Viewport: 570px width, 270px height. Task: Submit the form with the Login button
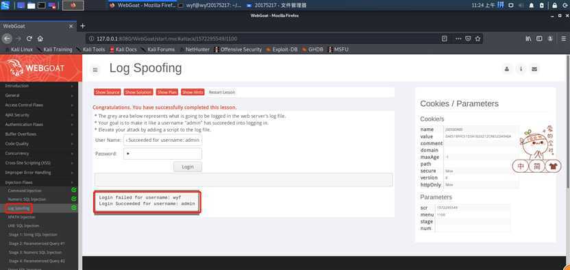(188, 167)
